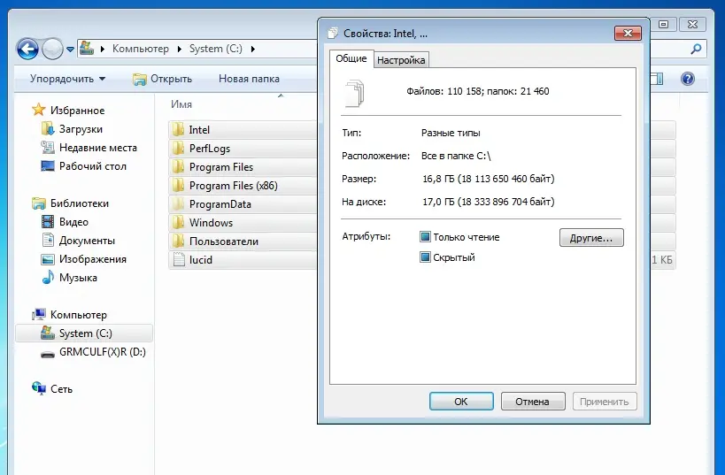Switch to the Настройка tab
Screen dimensions: 725x475
coord(401,60)
